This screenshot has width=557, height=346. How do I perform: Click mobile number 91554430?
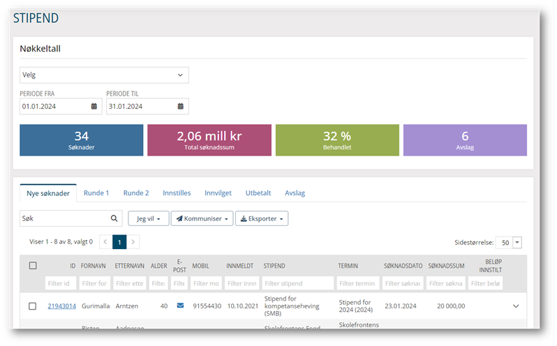pyautogui.click(x=207, y=306)
